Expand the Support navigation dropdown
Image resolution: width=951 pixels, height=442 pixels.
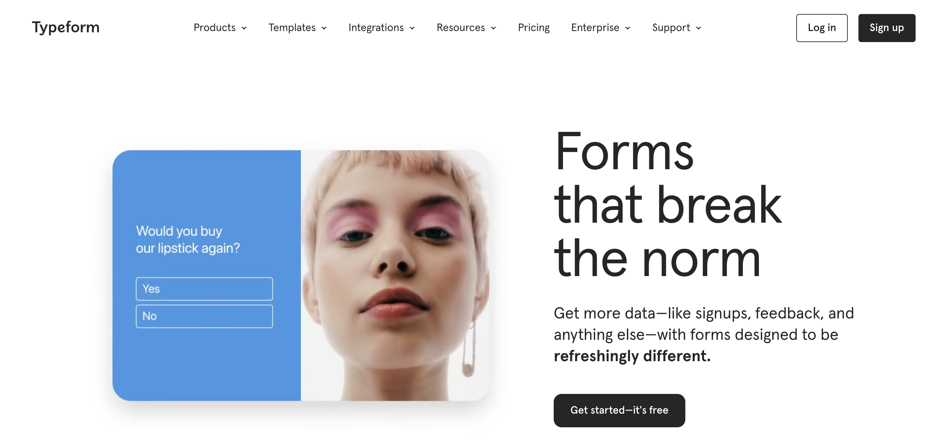point(677,27)
